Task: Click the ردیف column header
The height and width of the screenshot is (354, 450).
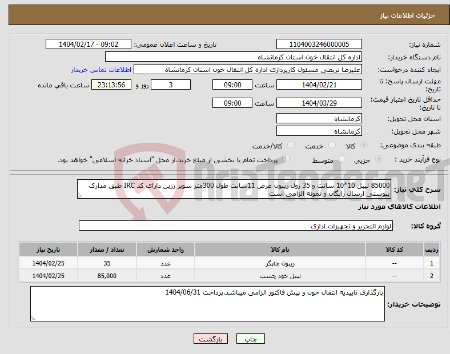Action: tap(431, 250)
